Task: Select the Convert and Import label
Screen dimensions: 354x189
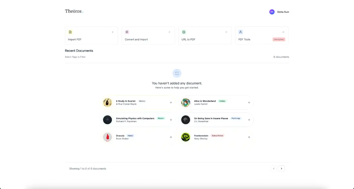Action: [136, 40]
